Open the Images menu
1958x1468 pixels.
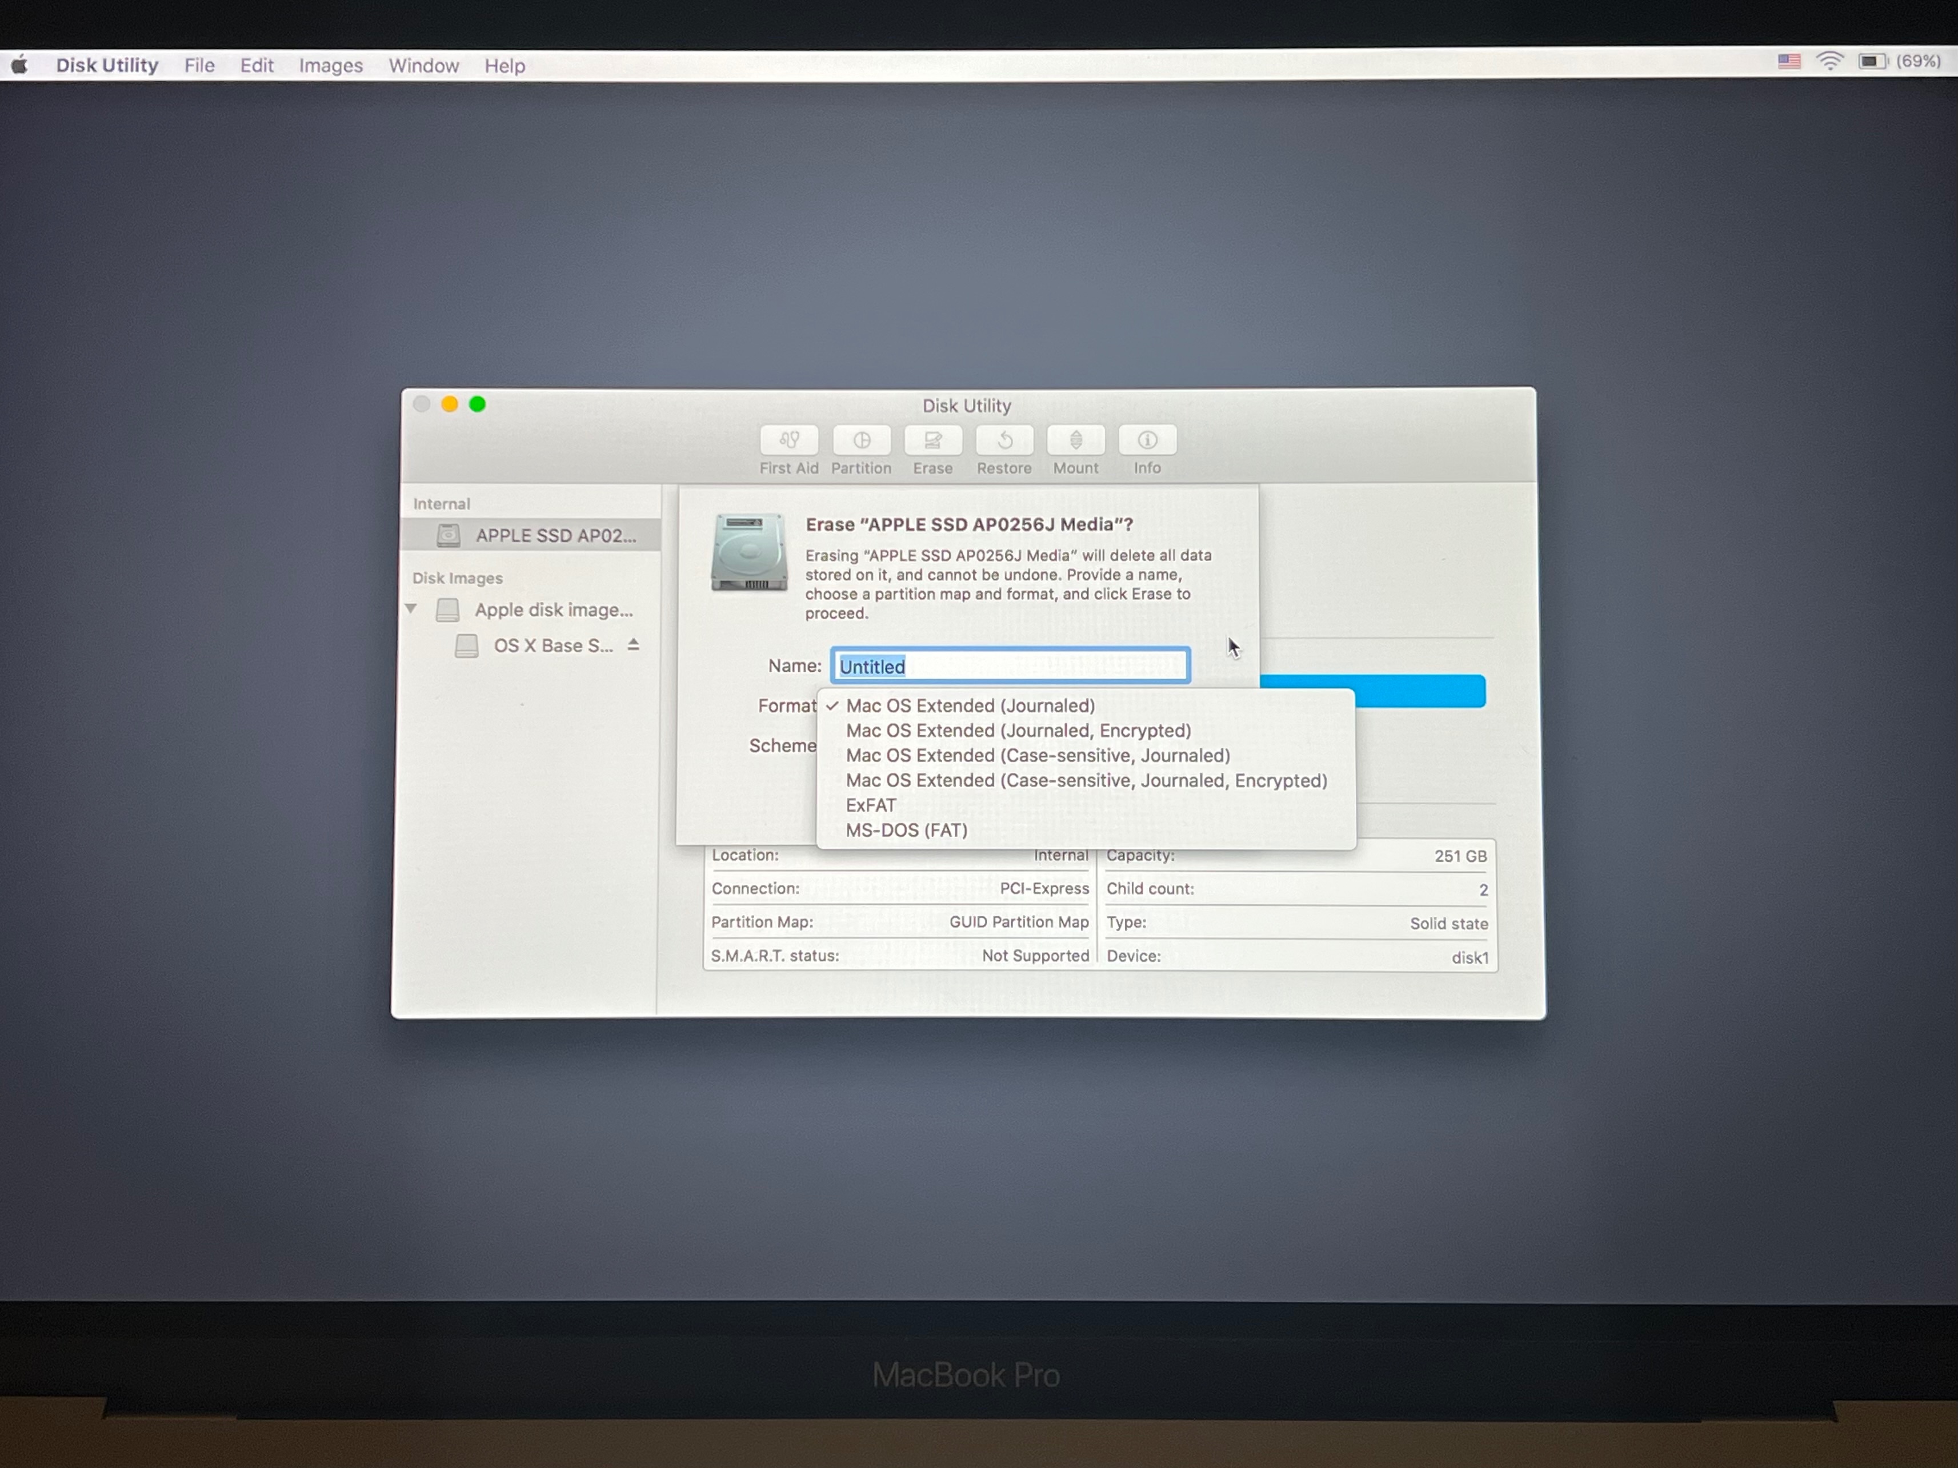(x=330, y=66)
